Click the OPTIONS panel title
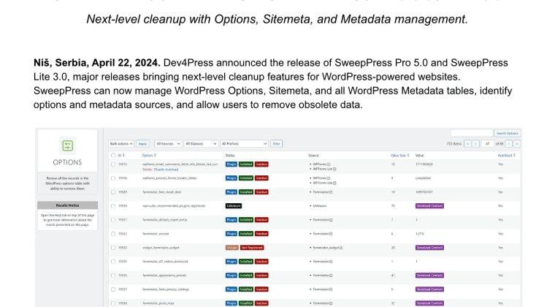This screenshot has height=307, width=555. point(68,162)
